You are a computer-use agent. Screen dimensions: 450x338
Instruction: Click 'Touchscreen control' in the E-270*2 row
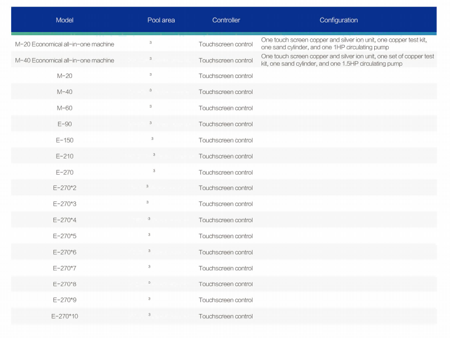(x=226, y=188)
